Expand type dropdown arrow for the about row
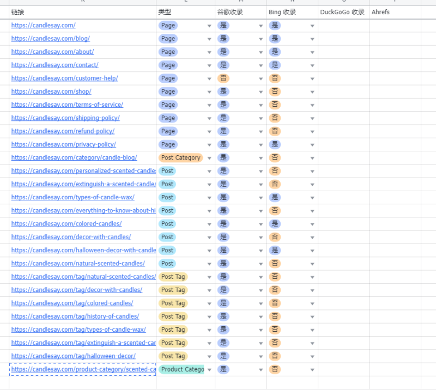The image size is (436, 390). coord(209,52)
